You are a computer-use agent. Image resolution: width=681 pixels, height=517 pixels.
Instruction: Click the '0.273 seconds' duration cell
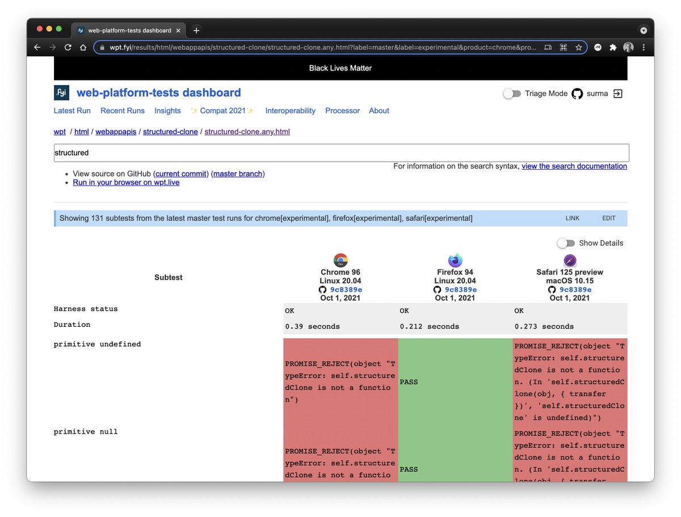pos(570,326)
